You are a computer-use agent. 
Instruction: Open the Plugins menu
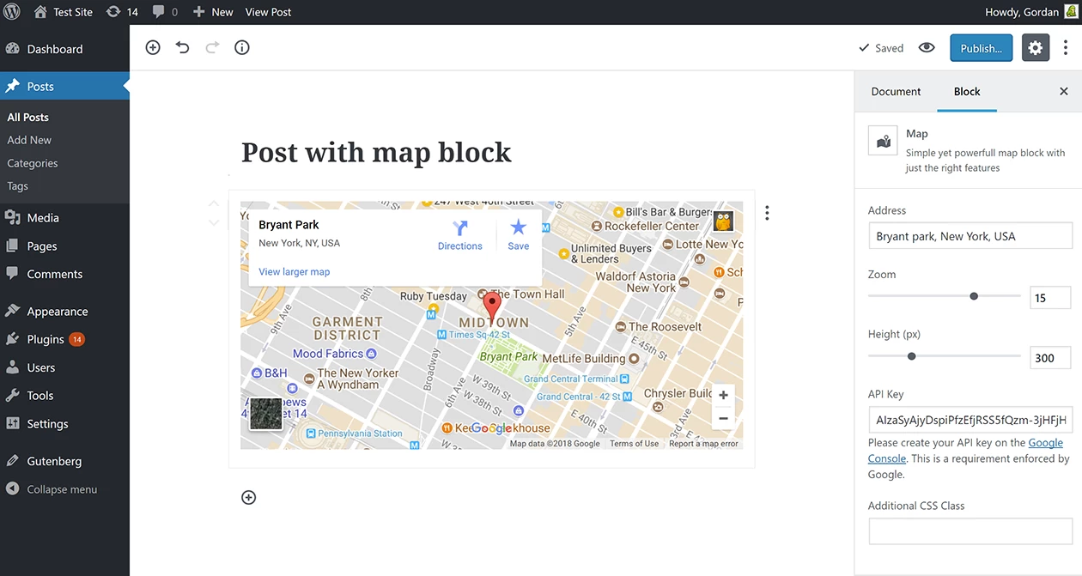(x=64, y=339)
